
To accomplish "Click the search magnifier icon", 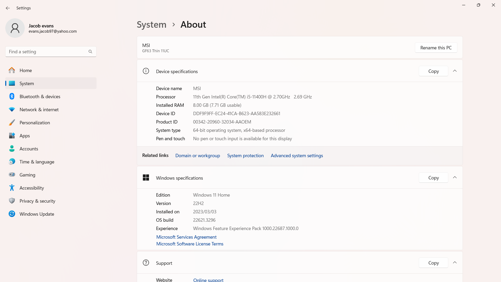I will [90, 52].
